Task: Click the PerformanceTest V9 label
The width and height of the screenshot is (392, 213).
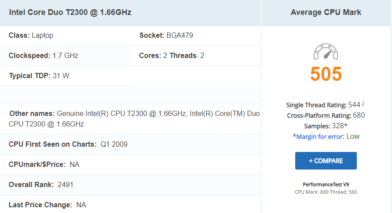Action: 326,184
